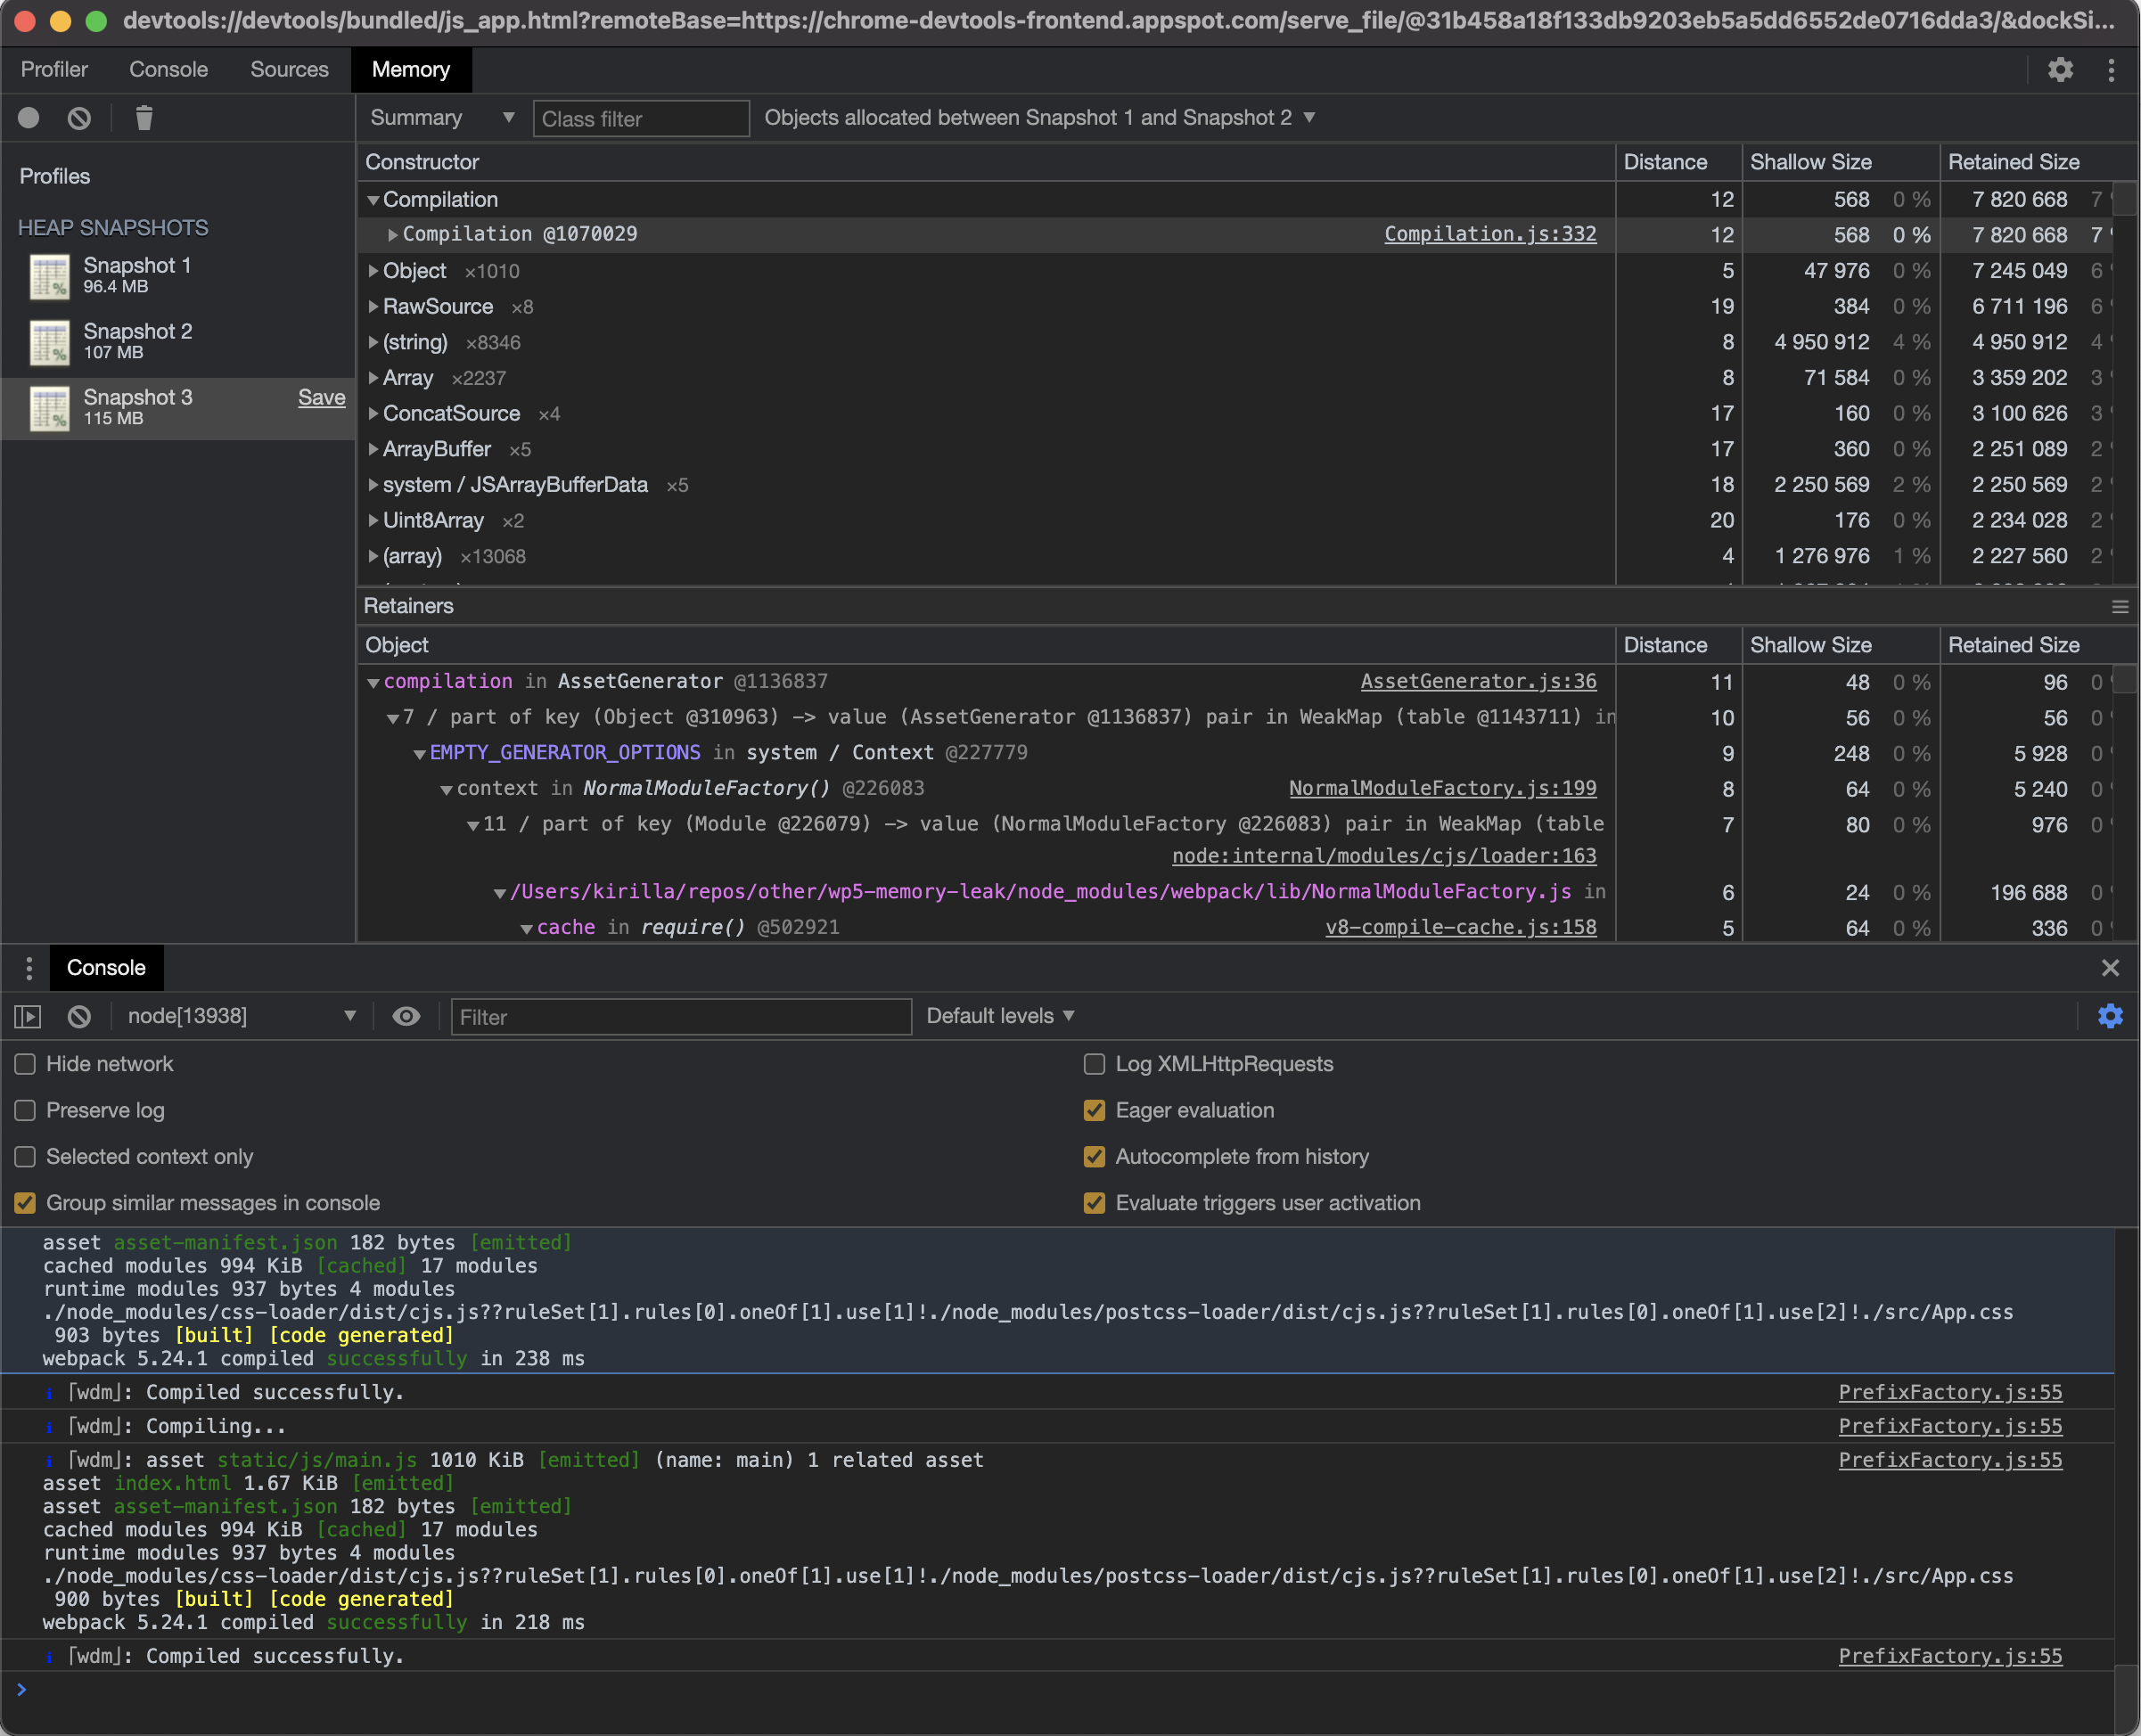Open the DevTools settings gear
The image size is (2141, 1736).
(2059, 69)
